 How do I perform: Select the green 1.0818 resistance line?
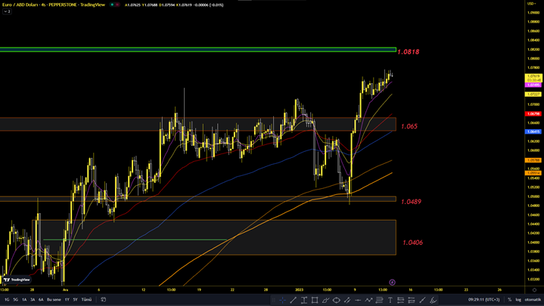click(x=197, y=50)
